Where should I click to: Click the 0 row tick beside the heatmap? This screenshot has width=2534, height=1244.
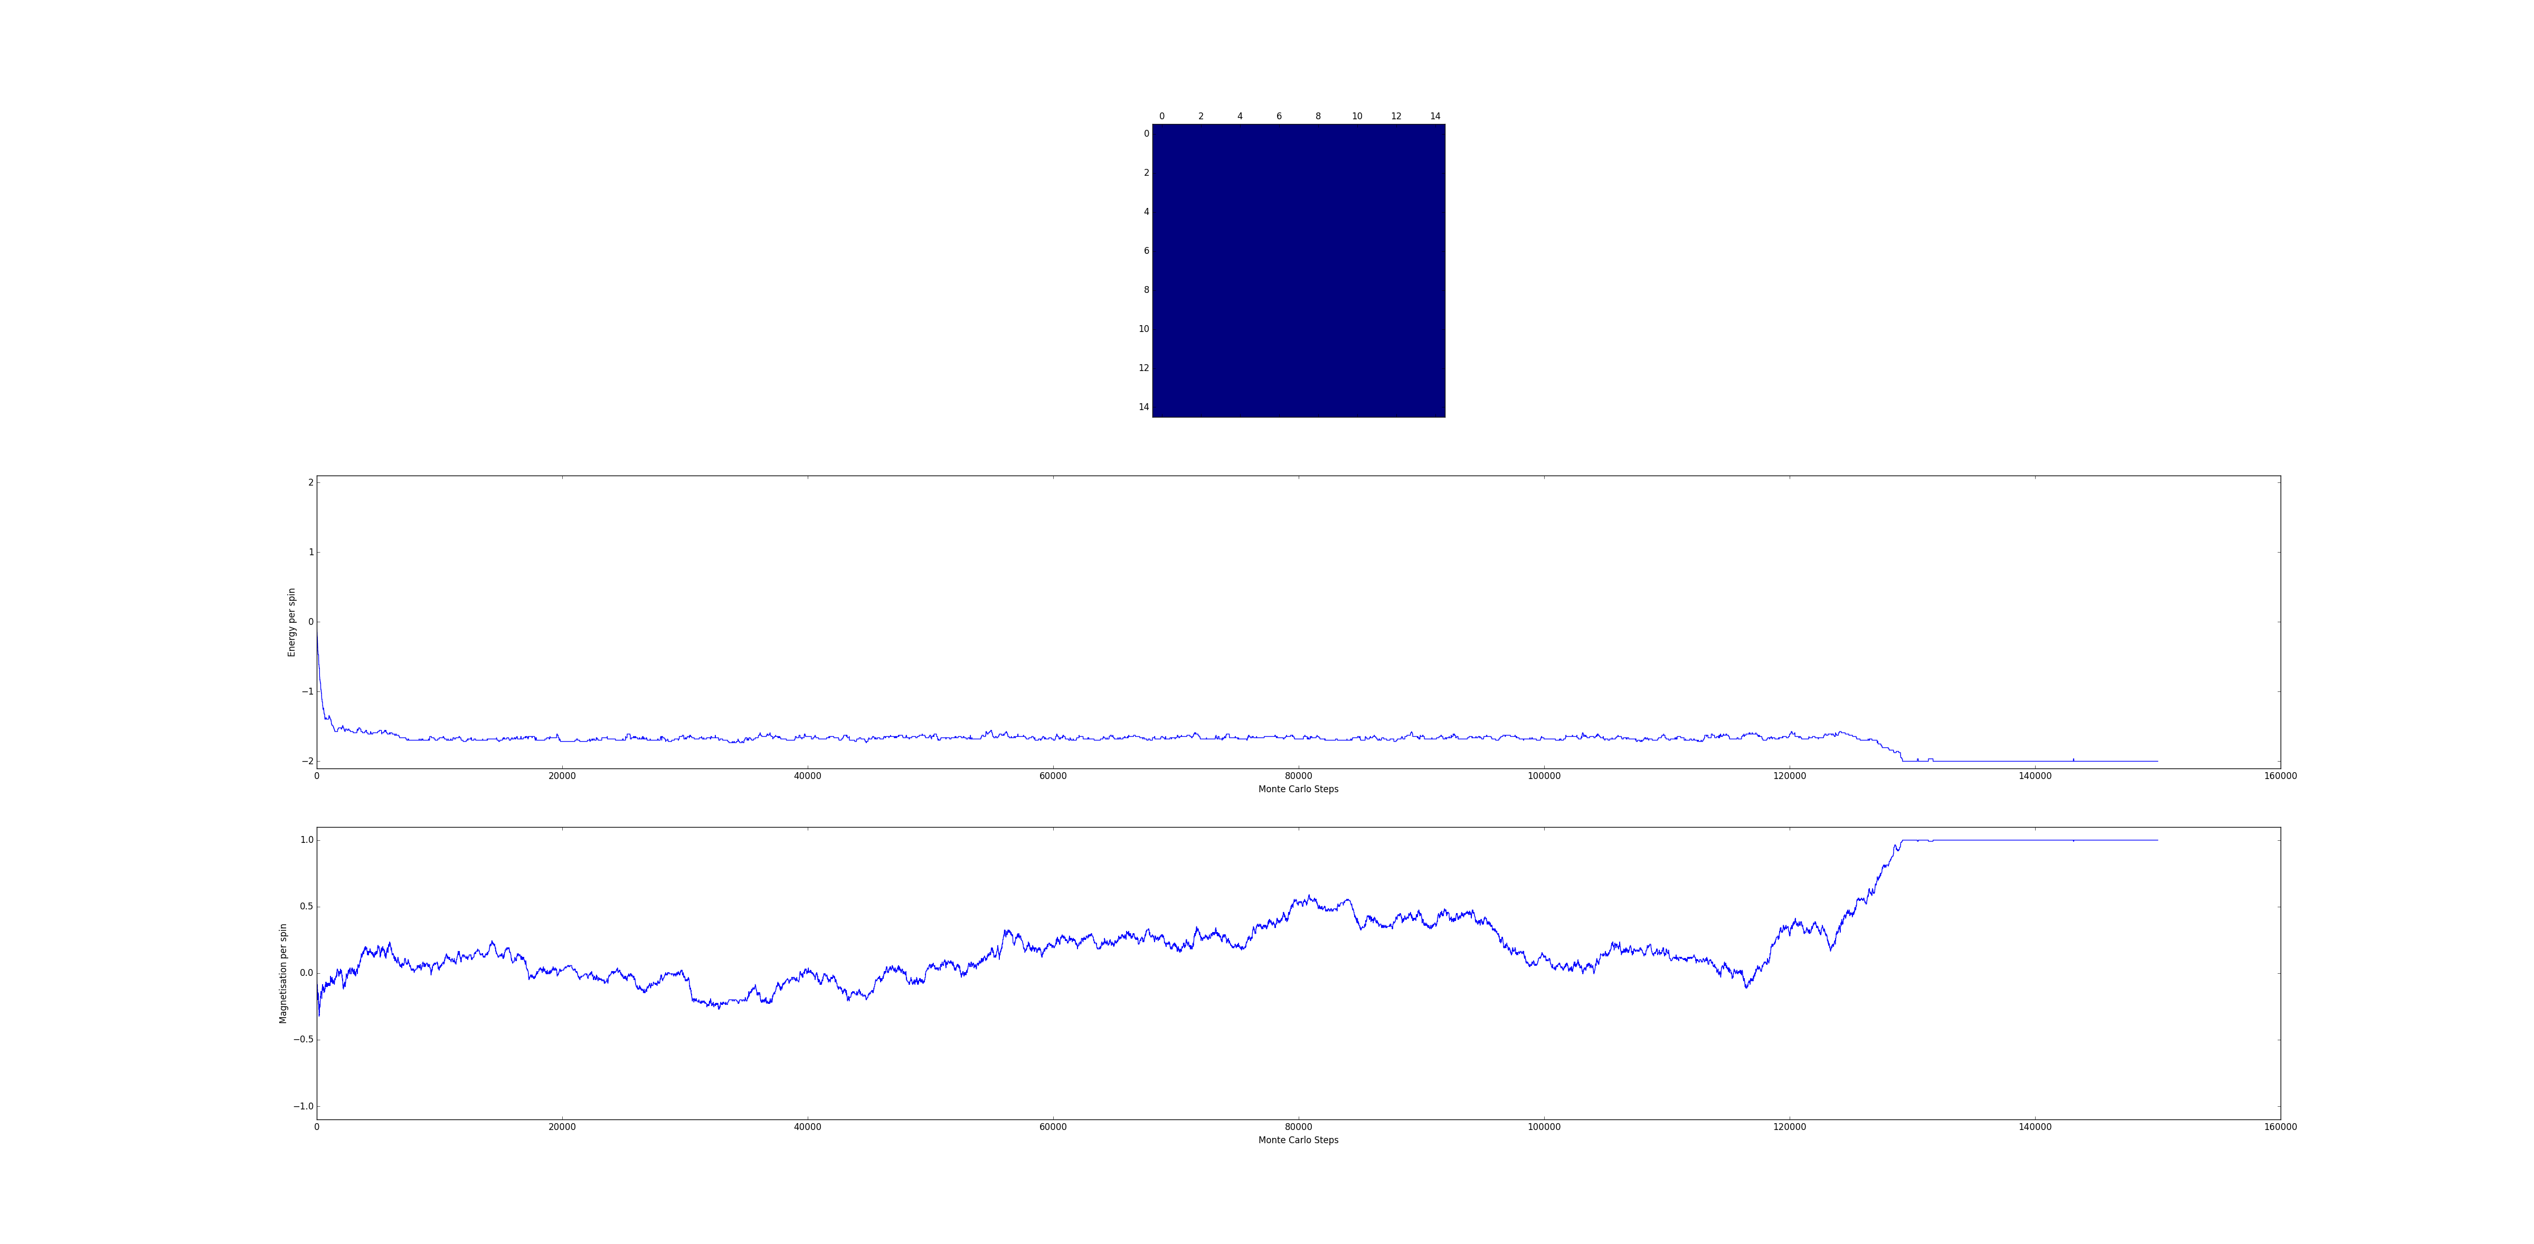pos(1146,134)
